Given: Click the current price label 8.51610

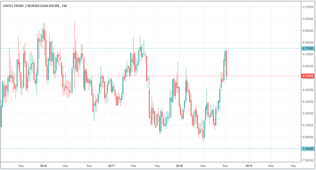Looking at the screenshot, I should click(308, 76).
